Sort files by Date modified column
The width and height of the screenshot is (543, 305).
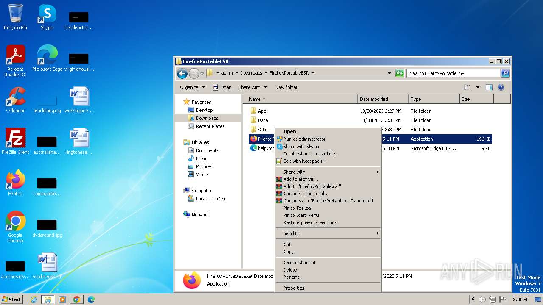tap(383, 99)
